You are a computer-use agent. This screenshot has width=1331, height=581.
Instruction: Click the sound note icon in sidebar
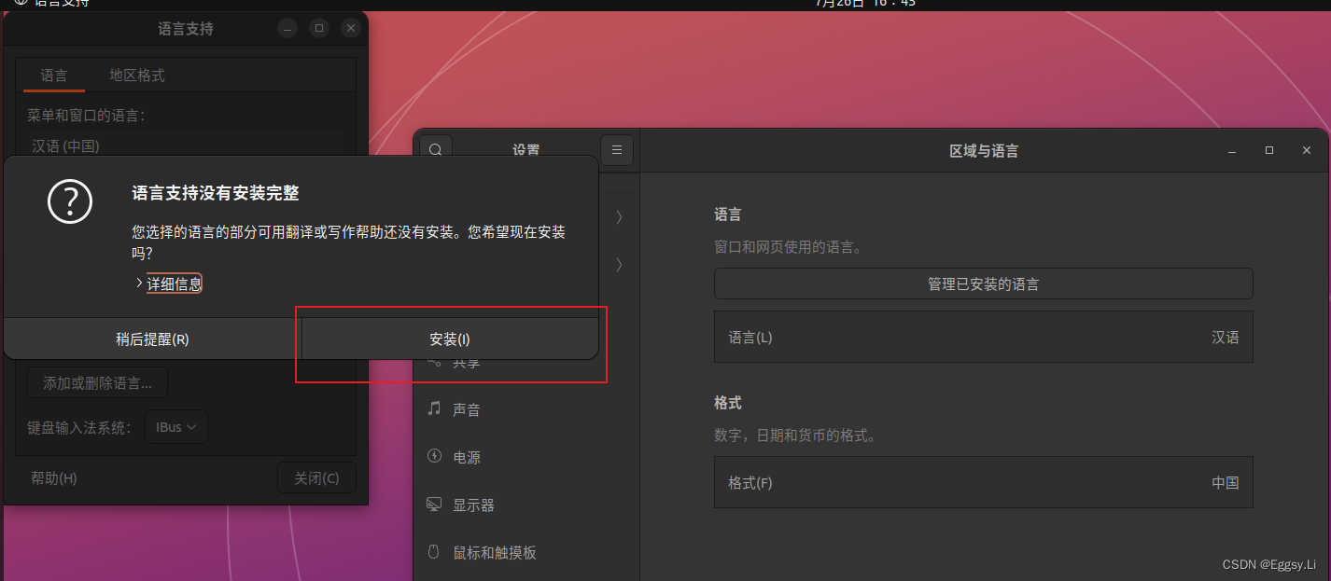point(433,408)
